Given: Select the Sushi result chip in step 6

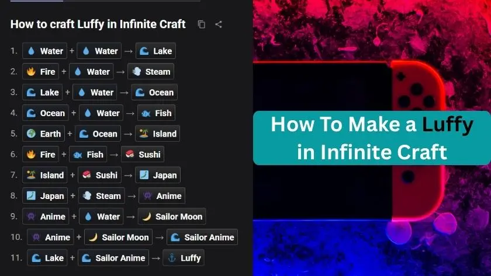Looking at the screenshot, I should pos(143,155).
